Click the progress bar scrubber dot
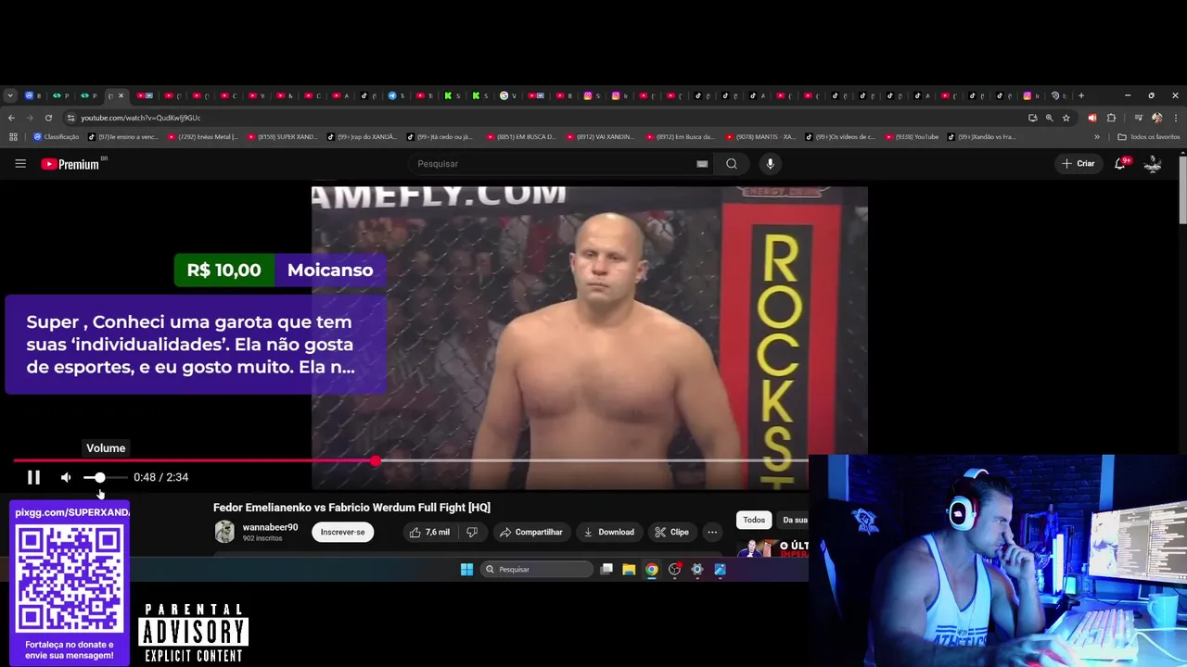This screenshot has width=1187, height=667. tap(376, 460)
